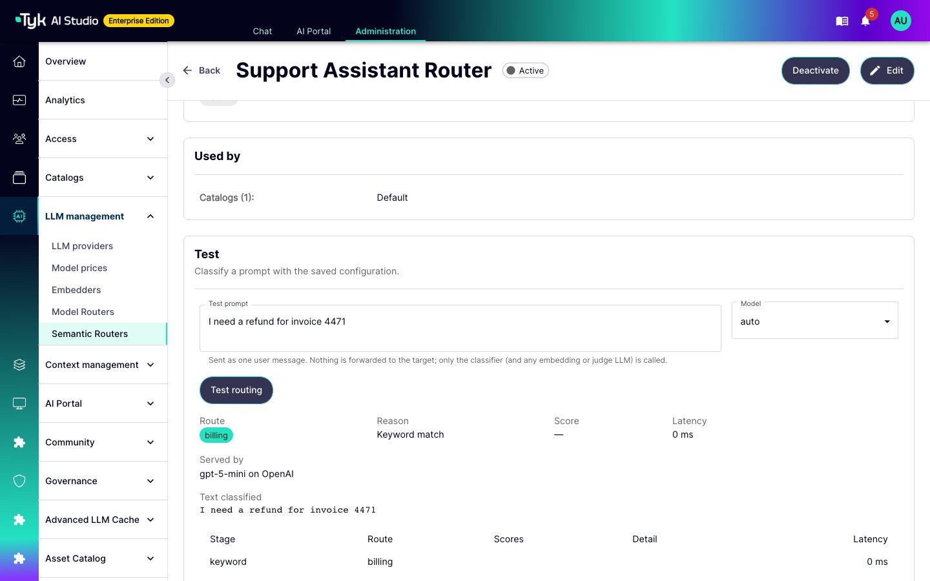Image resolution: width=930 pixels, height=581 pixels.
Task: Click gpt-5-mini on OpenAI text
Action: (247, 474)
